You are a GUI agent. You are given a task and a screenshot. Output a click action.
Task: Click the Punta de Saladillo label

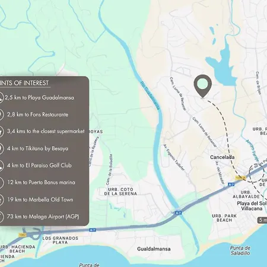240,250
